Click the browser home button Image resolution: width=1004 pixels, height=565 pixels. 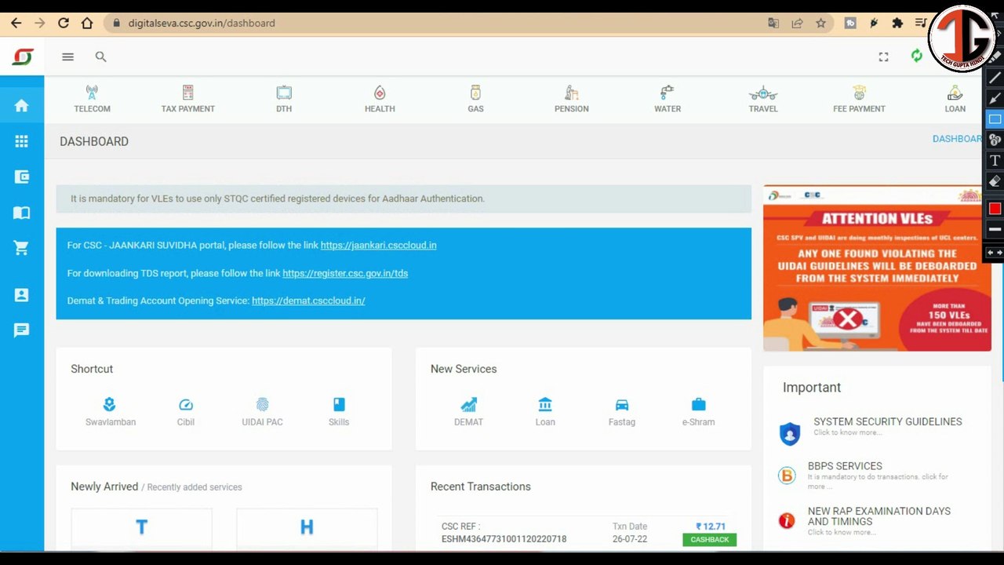tap(87, 23)
